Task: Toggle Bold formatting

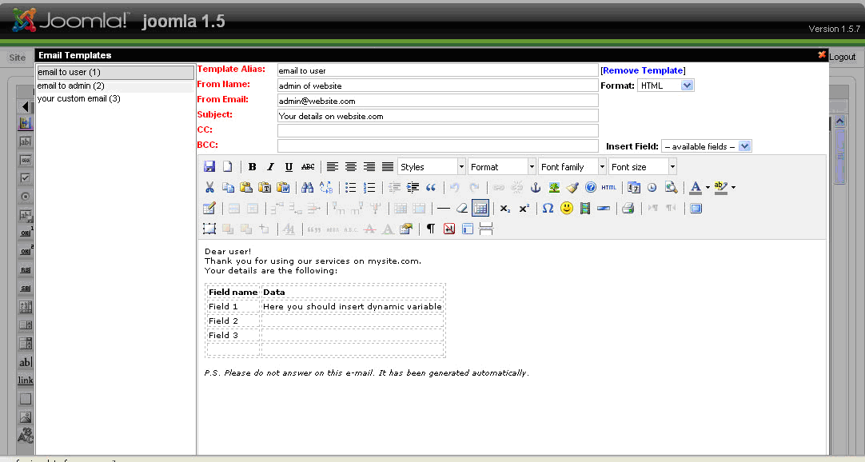Action: coord(252,166)
